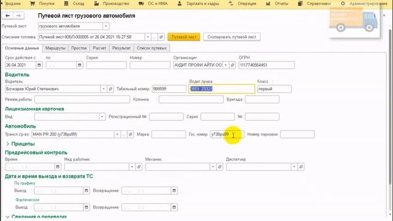393x221 pixels.
Task: Open Мед работник dropdown arrow
Action: 132,167
